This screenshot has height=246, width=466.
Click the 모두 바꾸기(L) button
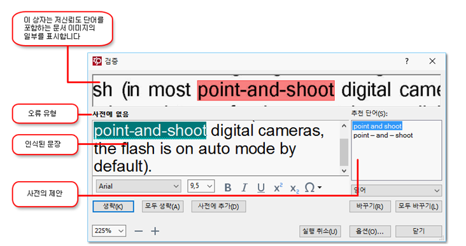click(418, 207)
